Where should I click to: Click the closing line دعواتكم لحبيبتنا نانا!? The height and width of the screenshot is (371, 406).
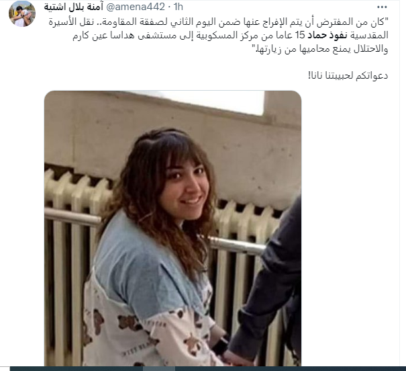point(348,76)
